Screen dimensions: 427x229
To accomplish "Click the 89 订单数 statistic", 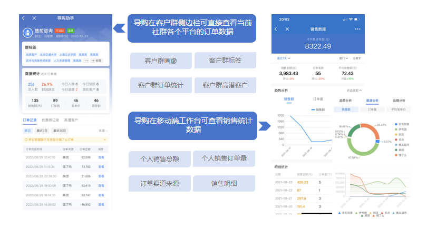I will click(55, 103).
